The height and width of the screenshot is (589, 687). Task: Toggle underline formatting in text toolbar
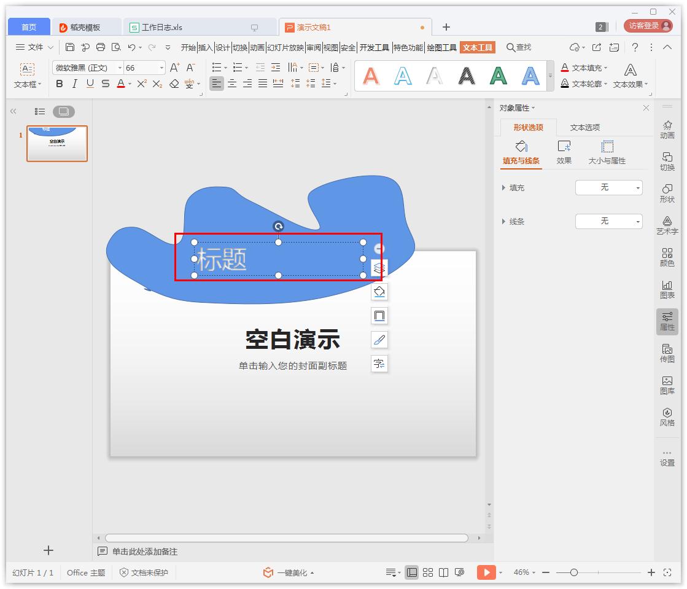tap(90, 84)
